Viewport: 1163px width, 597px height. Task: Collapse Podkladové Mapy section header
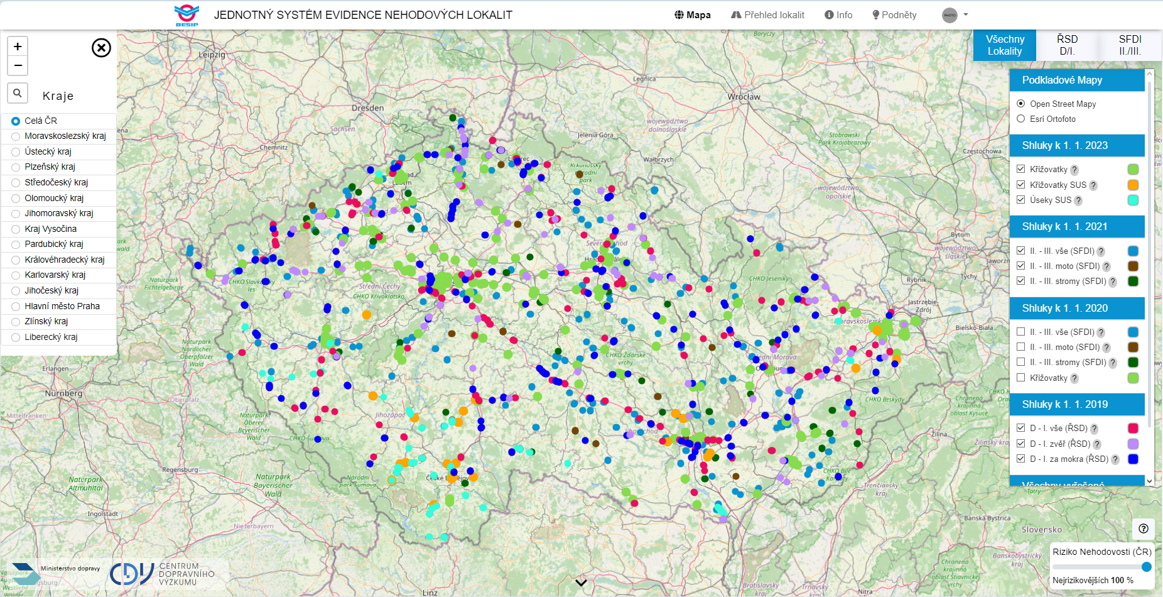[x=1077, y=80]
